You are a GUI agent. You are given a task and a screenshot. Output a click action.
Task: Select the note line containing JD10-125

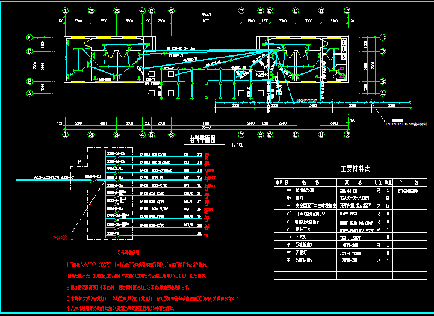[137, 276]
